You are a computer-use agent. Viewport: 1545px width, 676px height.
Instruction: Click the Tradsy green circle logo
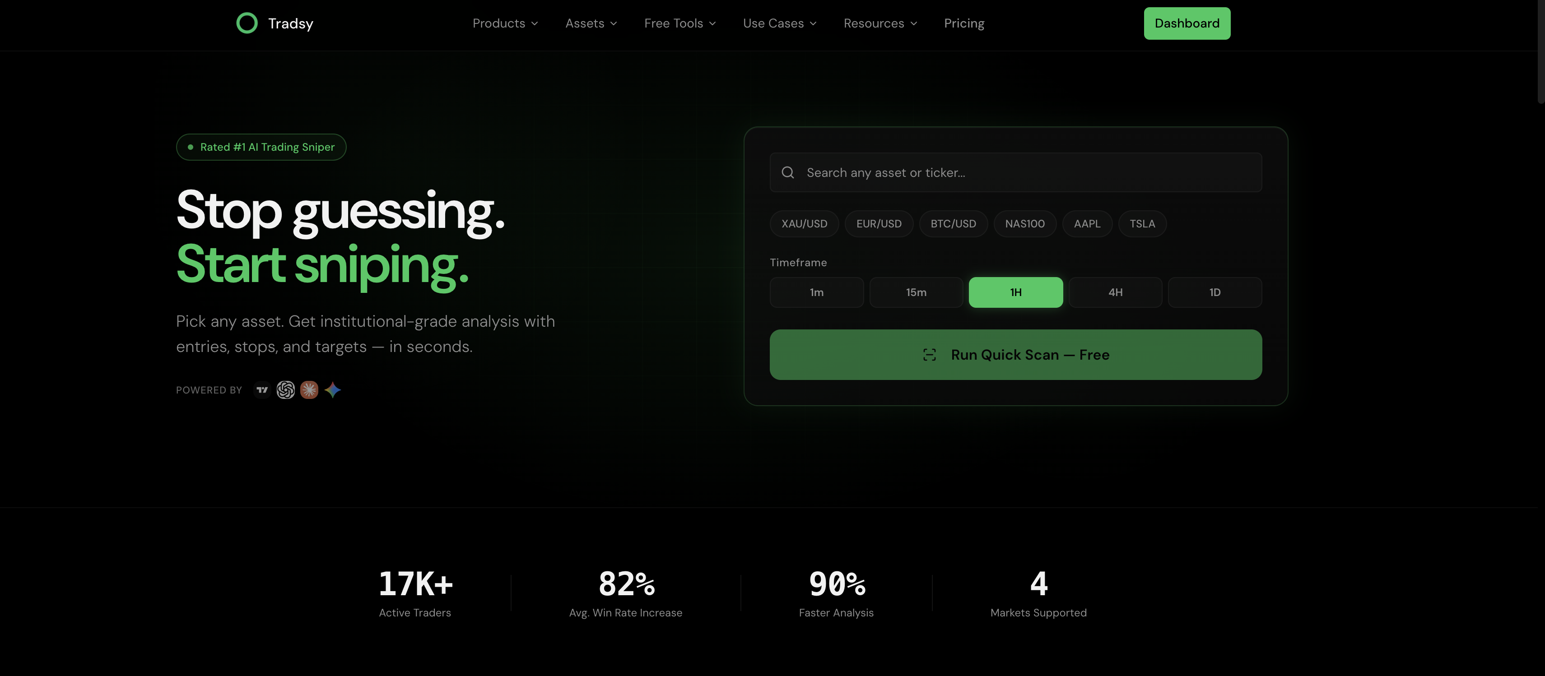coord(247,23)
